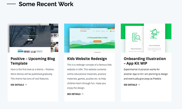Click the Kids Website Redesign title

pyautogui.click(x=87, y=58)
